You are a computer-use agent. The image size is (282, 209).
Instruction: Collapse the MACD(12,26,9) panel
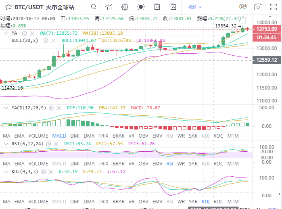point(6,108)
